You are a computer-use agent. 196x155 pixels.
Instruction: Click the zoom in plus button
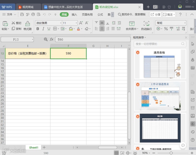click(x=192, y=153)
